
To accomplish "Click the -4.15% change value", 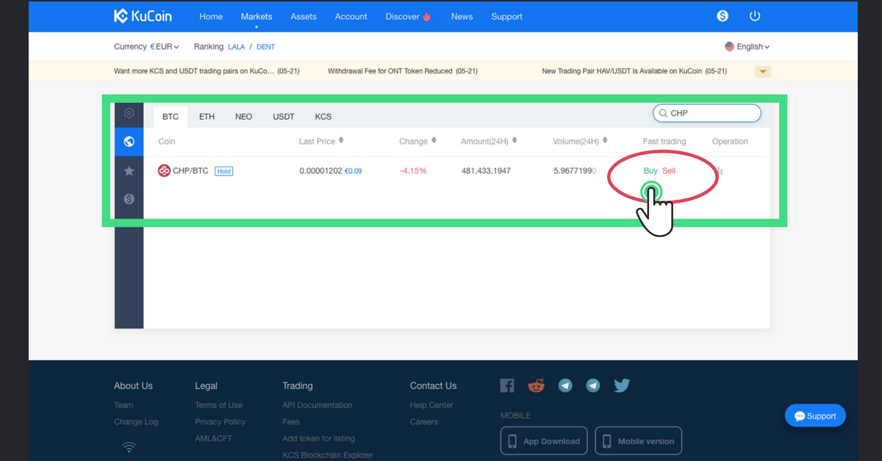I will (x=413, y=171).
